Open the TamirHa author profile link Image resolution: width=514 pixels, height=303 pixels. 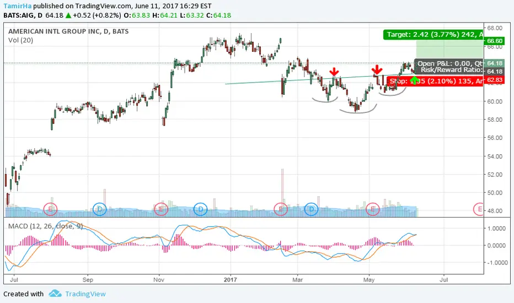point(18,6)
